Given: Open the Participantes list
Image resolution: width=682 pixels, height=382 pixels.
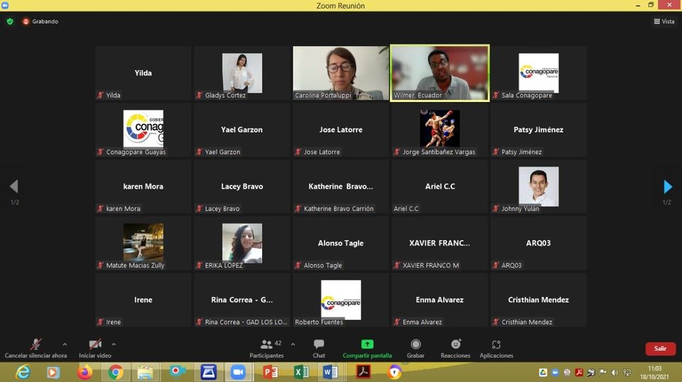Looking at the screenshot, I should coord(266,344).
